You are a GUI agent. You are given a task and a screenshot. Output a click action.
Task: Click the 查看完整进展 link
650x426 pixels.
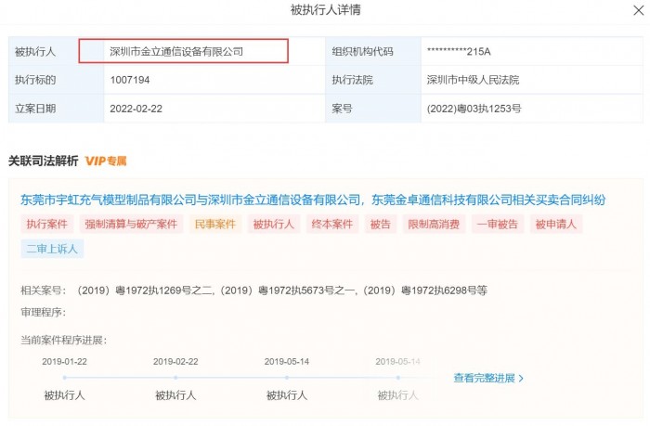[484, 378]
